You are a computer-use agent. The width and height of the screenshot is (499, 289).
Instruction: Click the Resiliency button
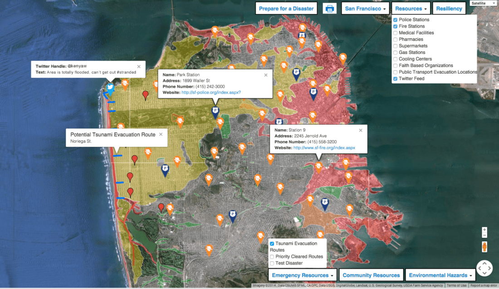pos(450,9)
